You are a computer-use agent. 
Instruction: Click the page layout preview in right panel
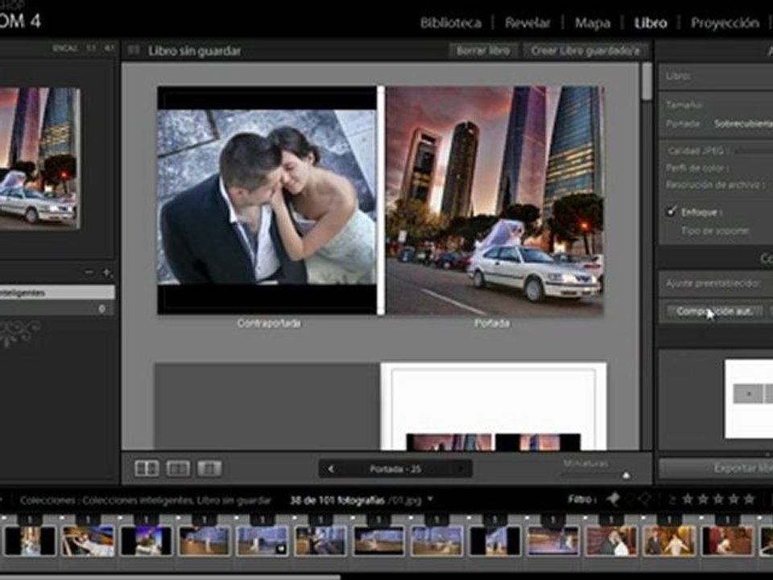pyautogui.click(x=749, y=399)
